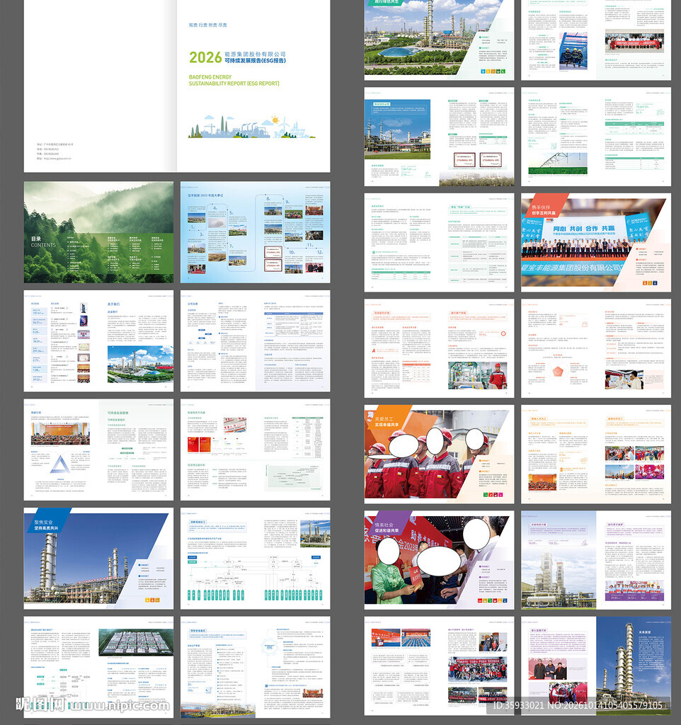Click the '同心 共创 合作 共赢' banner text
The image size is (681, 725).
click(x=584, y=229)
